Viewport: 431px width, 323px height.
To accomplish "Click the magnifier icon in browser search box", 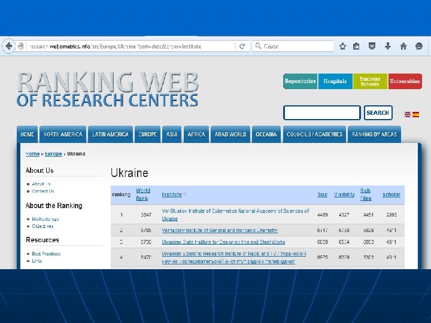I will pyautogui.click(x=258, y=46).
